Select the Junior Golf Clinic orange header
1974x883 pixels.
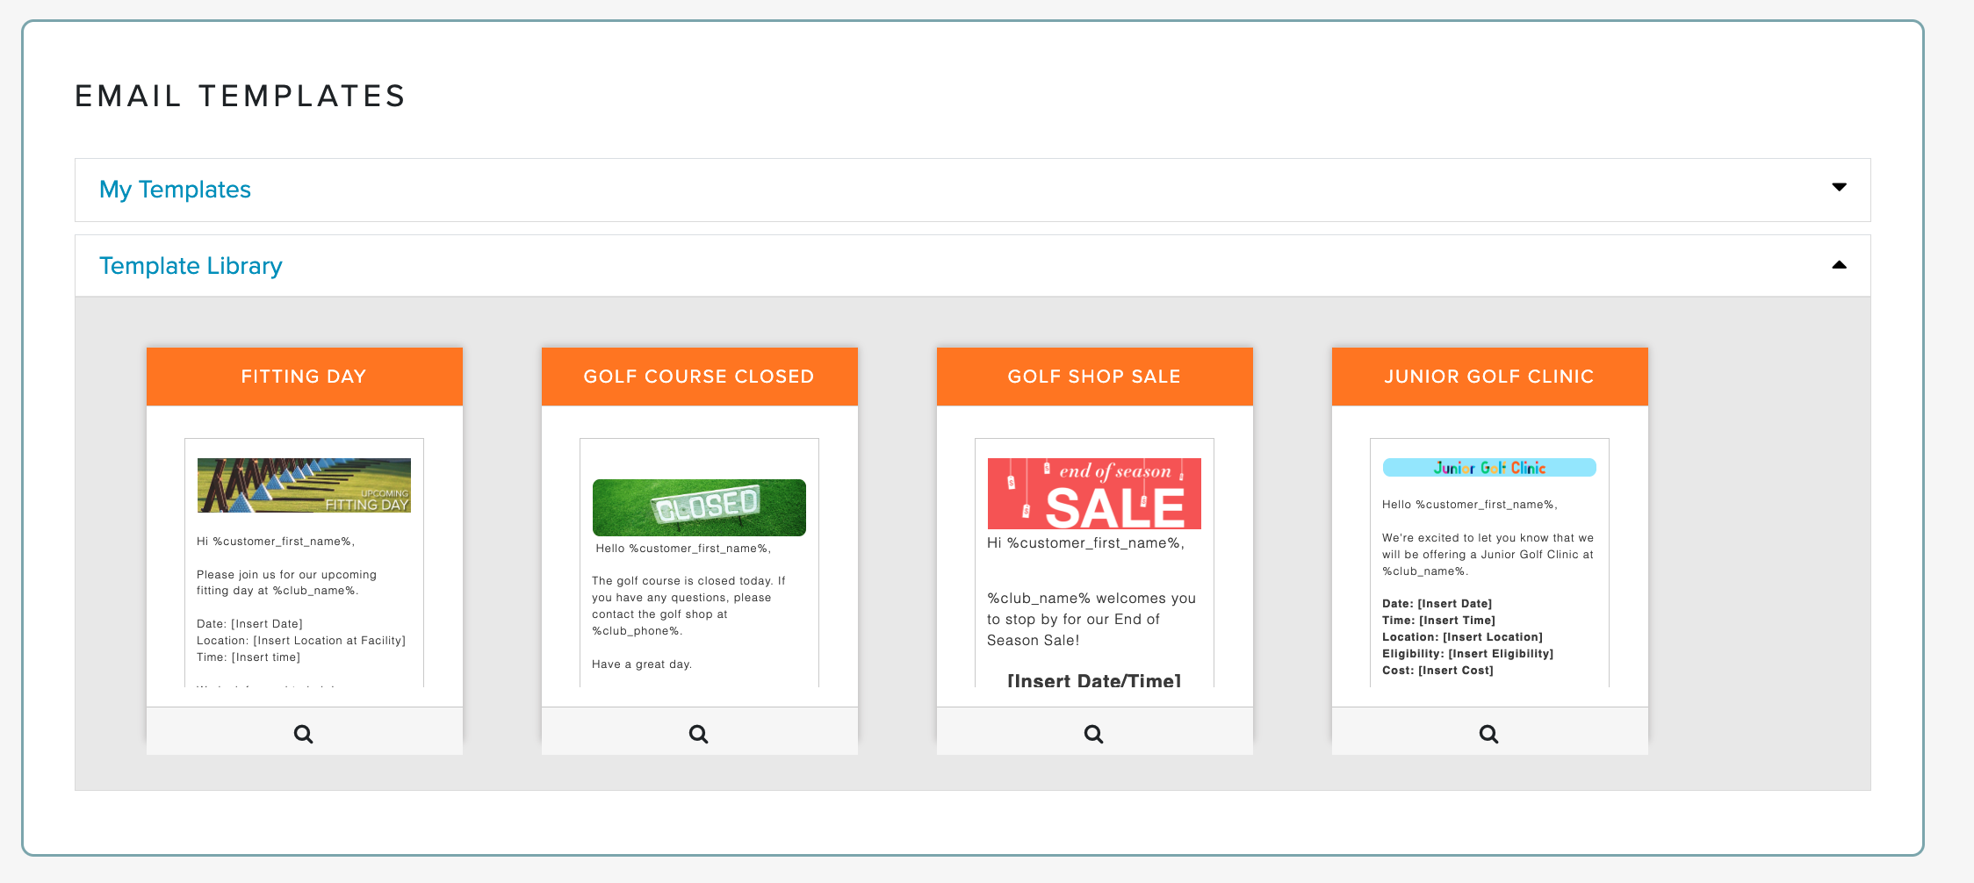coord(1490,377)
